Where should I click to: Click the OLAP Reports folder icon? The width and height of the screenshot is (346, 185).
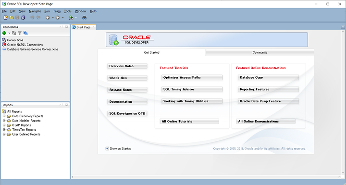coord(9,125)
